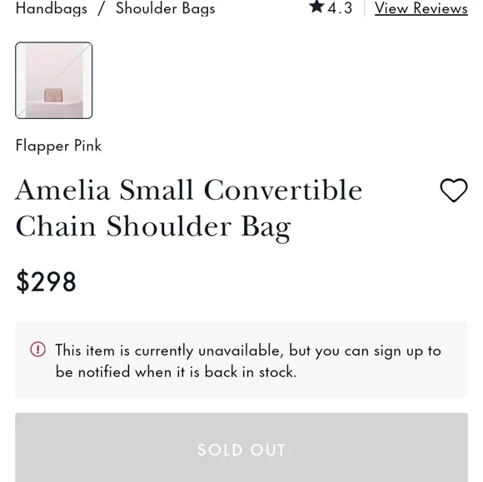Image resolution: width=483 pixels, height=482 pixels.
Task: Open the View Reviews link
Action: [421, 8]
